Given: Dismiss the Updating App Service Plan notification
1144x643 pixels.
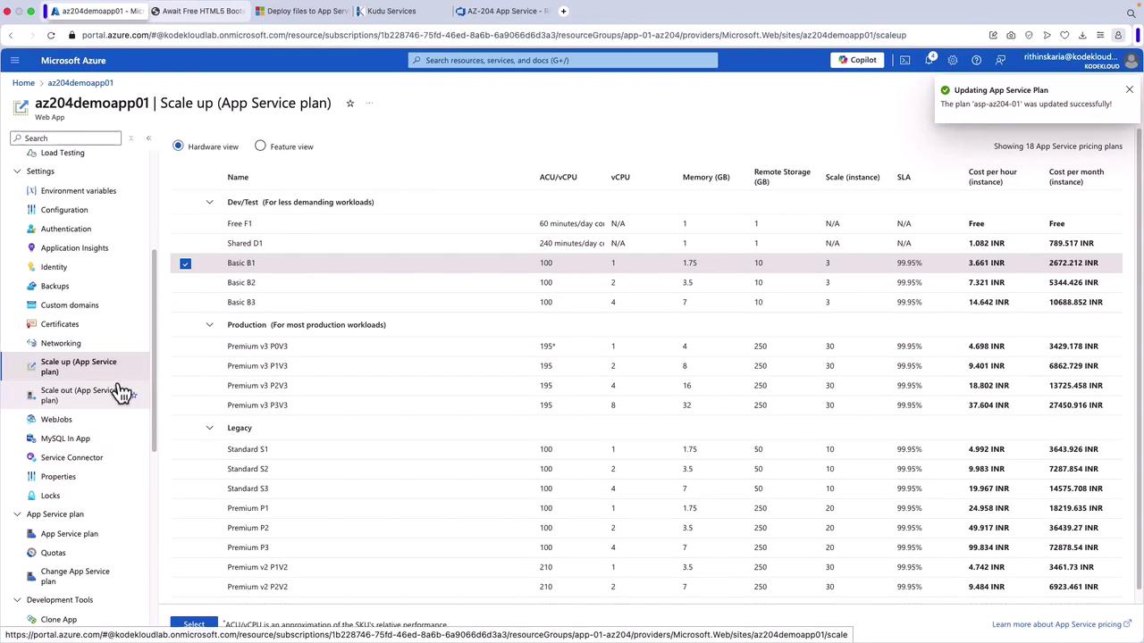Looking at the screenshot, I should coord(1129,90).
